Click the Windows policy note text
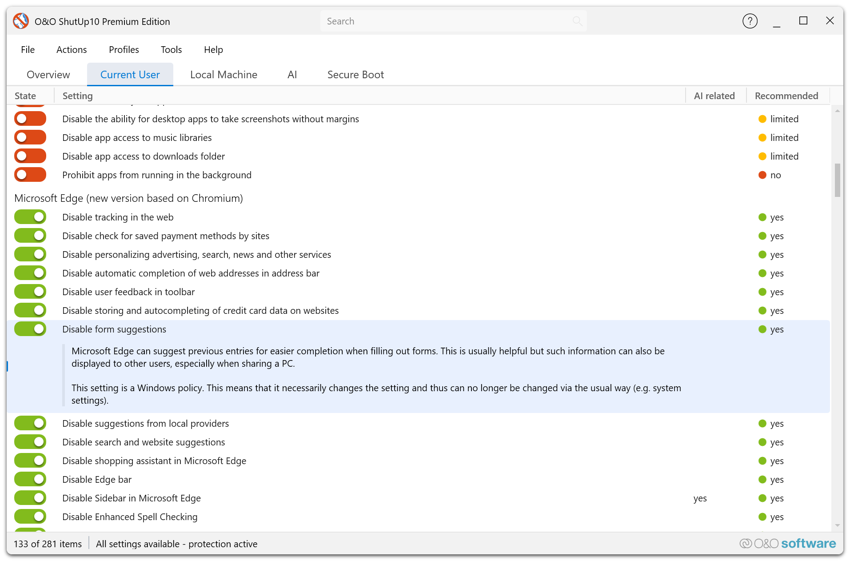This screenshot has height=561, width=850. [x=376, y=394]
